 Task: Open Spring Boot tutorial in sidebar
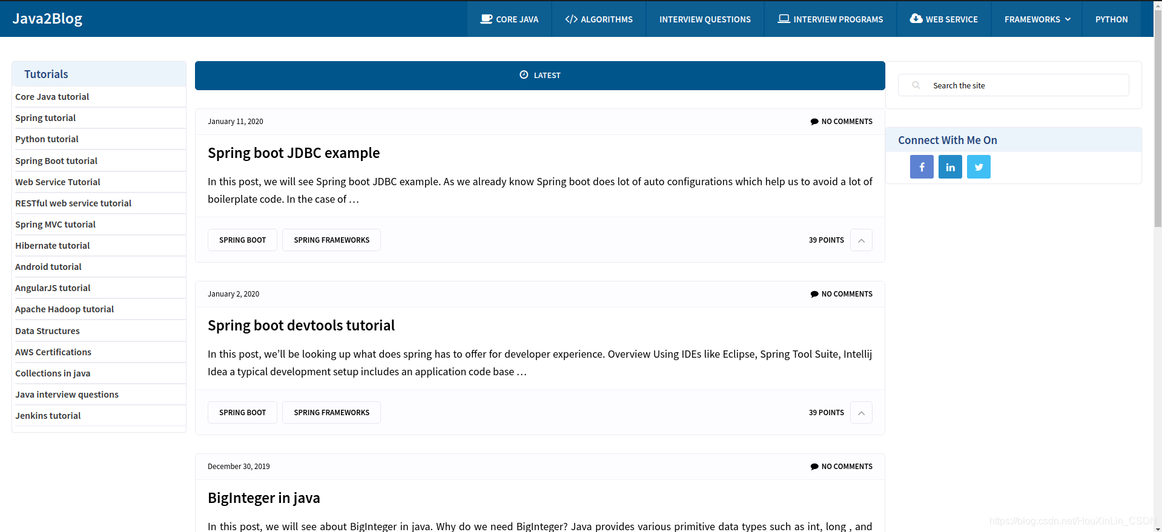click(x=56, y=161)
